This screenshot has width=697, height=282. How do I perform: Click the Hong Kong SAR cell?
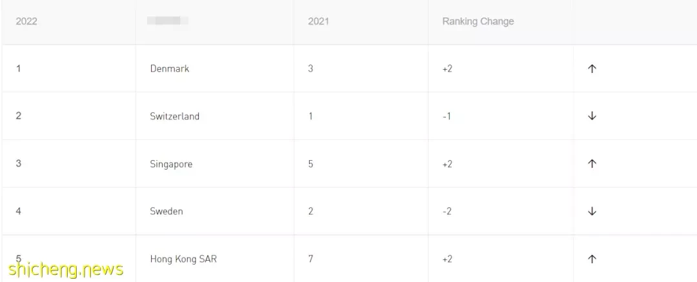click(183, 259)
